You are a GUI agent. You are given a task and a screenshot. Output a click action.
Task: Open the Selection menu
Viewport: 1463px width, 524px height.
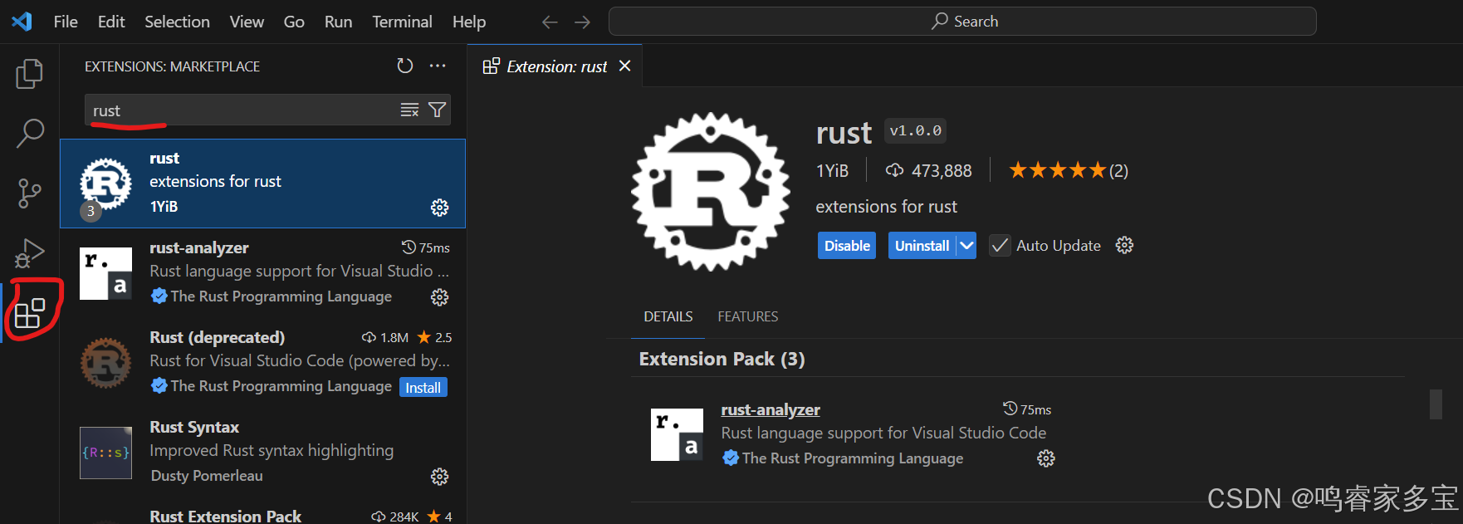[x=177, y=22]
